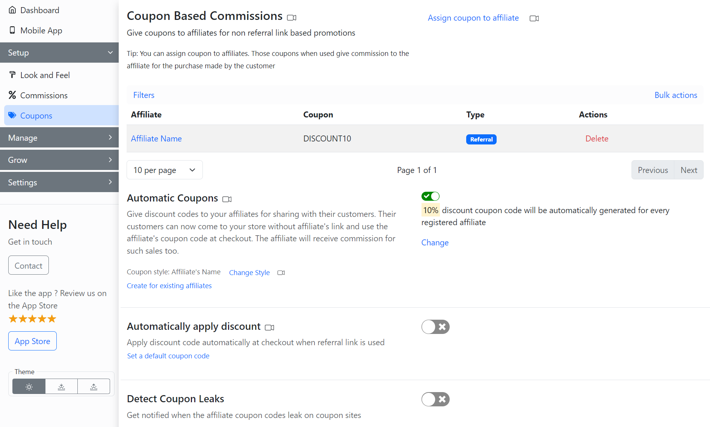Click the video icon beside Automatic Coupons heading
Viewport: 710px width, 427px height.
[x=227, y=199]
